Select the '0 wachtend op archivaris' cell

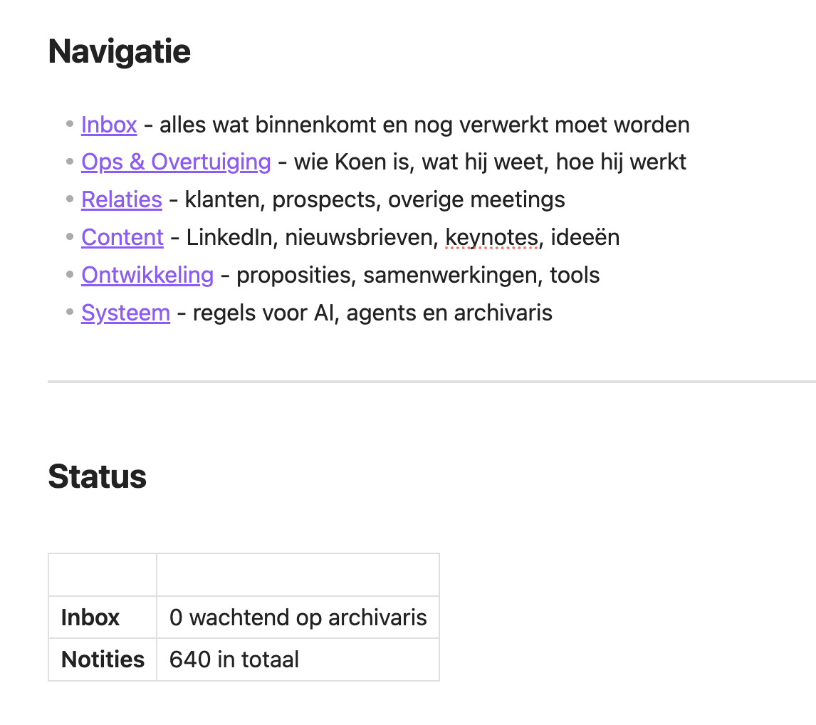(298, 617)
